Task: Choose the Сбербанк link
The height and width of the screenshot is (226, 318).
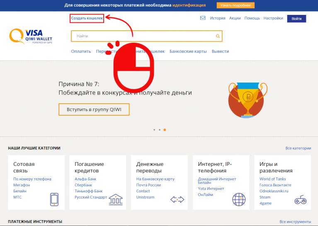Action: tap(83, 185)
